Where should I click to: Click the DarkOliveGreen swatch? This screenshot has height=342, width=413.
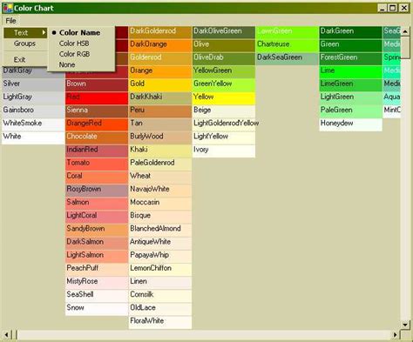click(224, 31)
